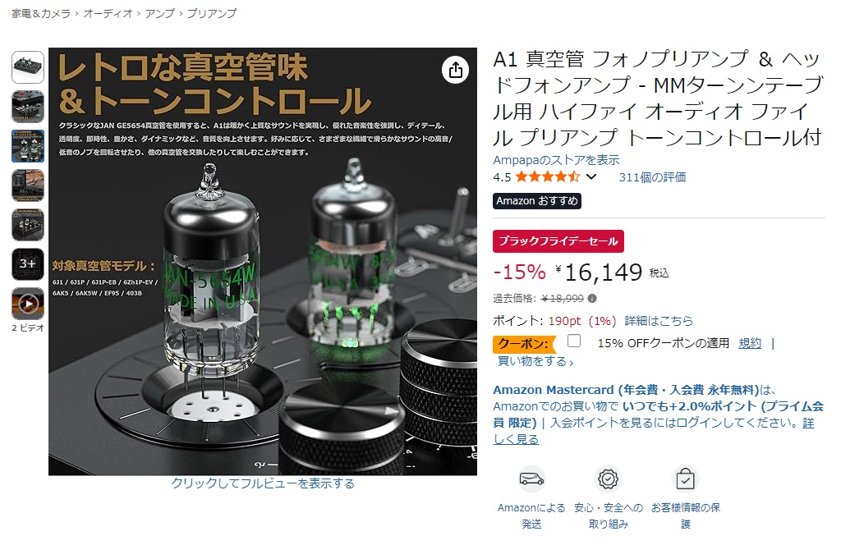This screenshot has height=545, width=841.
Task: Open the 3+ more images thumbnail
Action: click(x=28, y=264)
